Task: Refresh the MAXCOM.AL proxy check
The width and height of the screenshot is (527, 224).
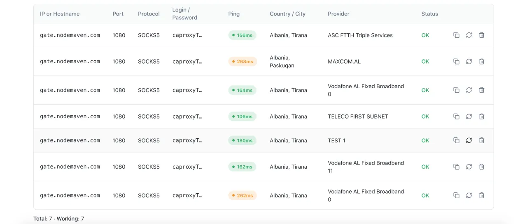Action: pyautogui.click(x=469, y=62)
